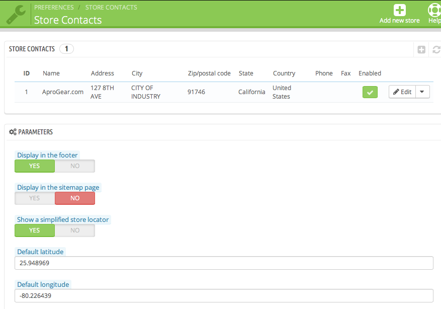
Task: Click the United States country cell
Action: (282, 92)
